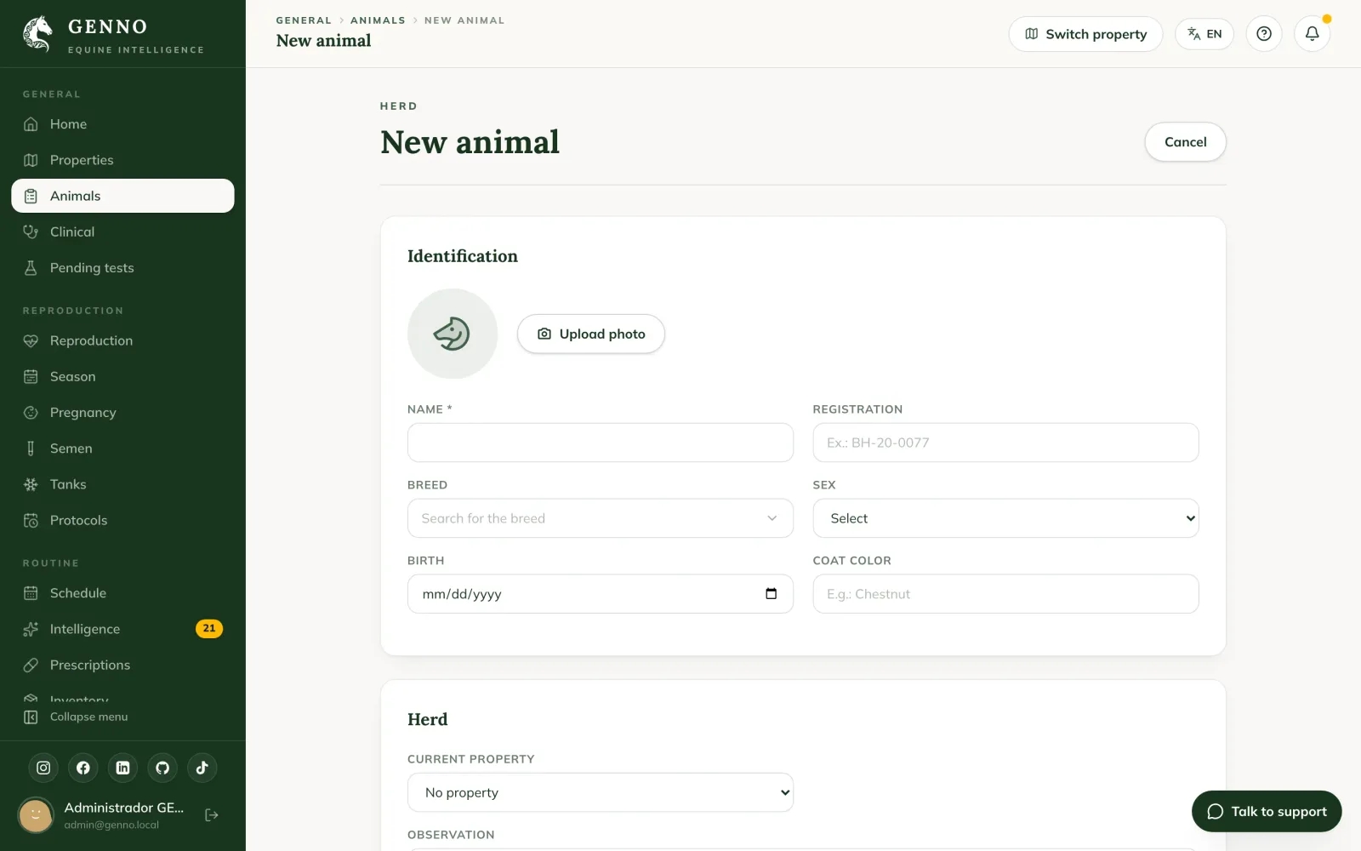Open the Facebook social link
This screenshot has height=851, width=1361.
[x=83, y=768]
